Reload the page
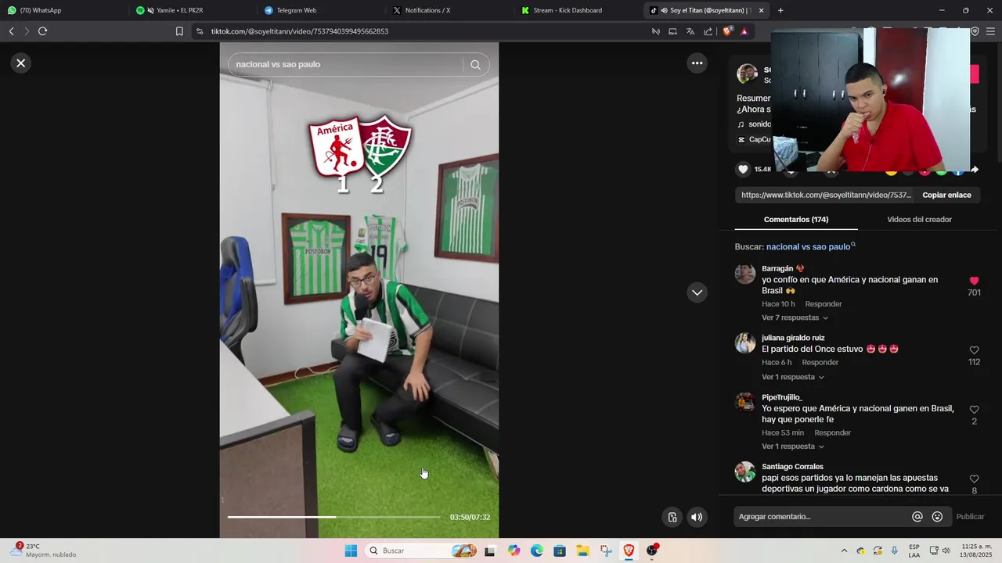 [x=42, y=31]
